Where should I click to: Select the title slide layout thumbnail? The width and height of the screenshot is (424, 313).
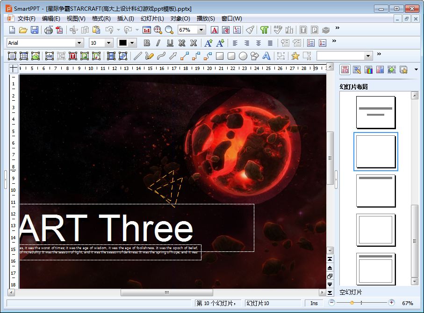[x=375, y=112]
